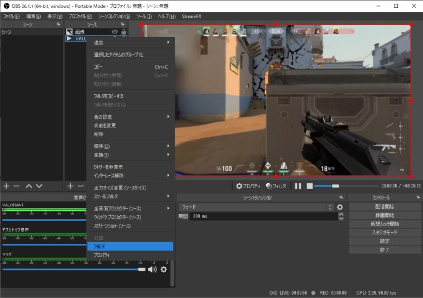Open ファイル(F) menu
The height and width of the screenshot is (298, 423).
[x=11, y=16]
